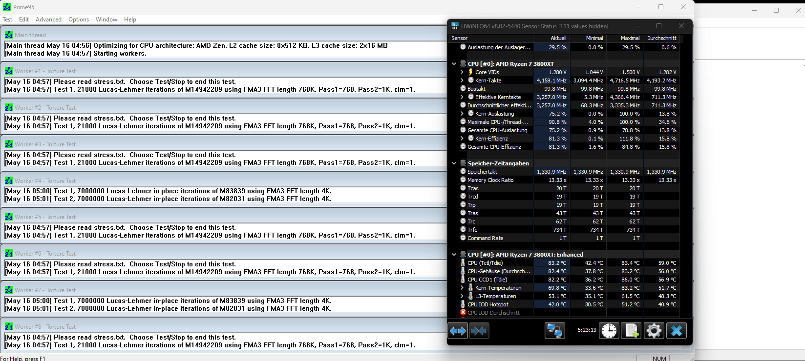The height and width of the screenshot is (361, 805).
Task: Open the Window menu in Prime95
Action: (106, 20)
